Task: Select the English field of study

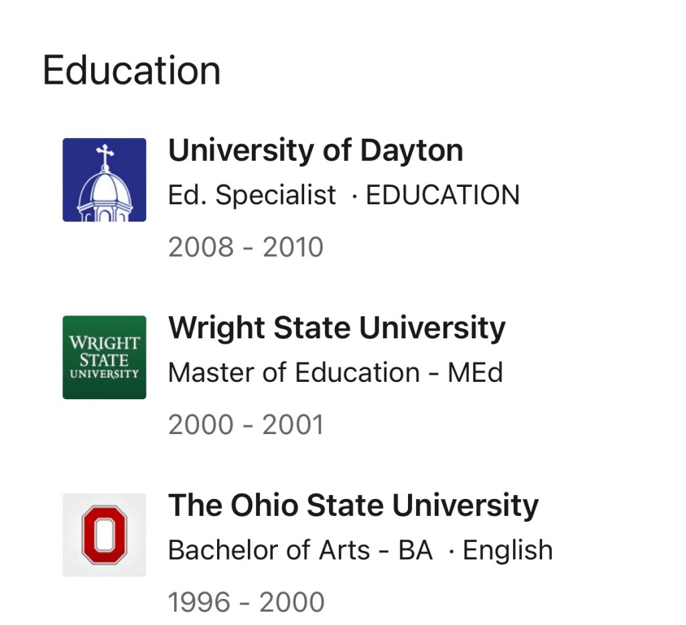Action: [508, 550]
